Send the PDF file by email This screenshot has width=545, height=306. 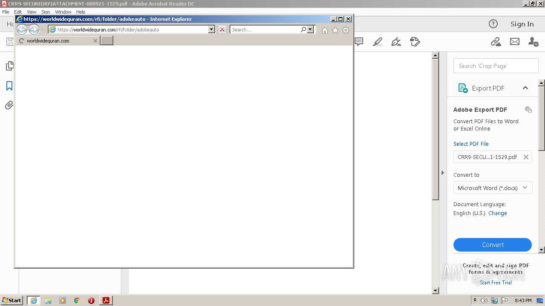pyautogui.click(x=515, y=42)
